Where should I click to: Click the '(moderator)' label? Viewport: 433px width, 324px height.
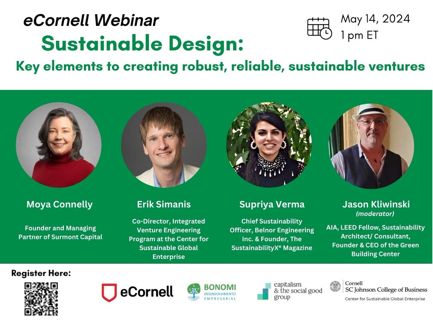(376, 213)
